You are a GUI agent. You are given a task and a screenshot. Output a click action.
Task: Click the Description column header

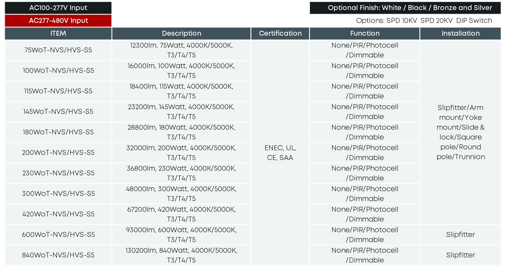coord(181,33)
